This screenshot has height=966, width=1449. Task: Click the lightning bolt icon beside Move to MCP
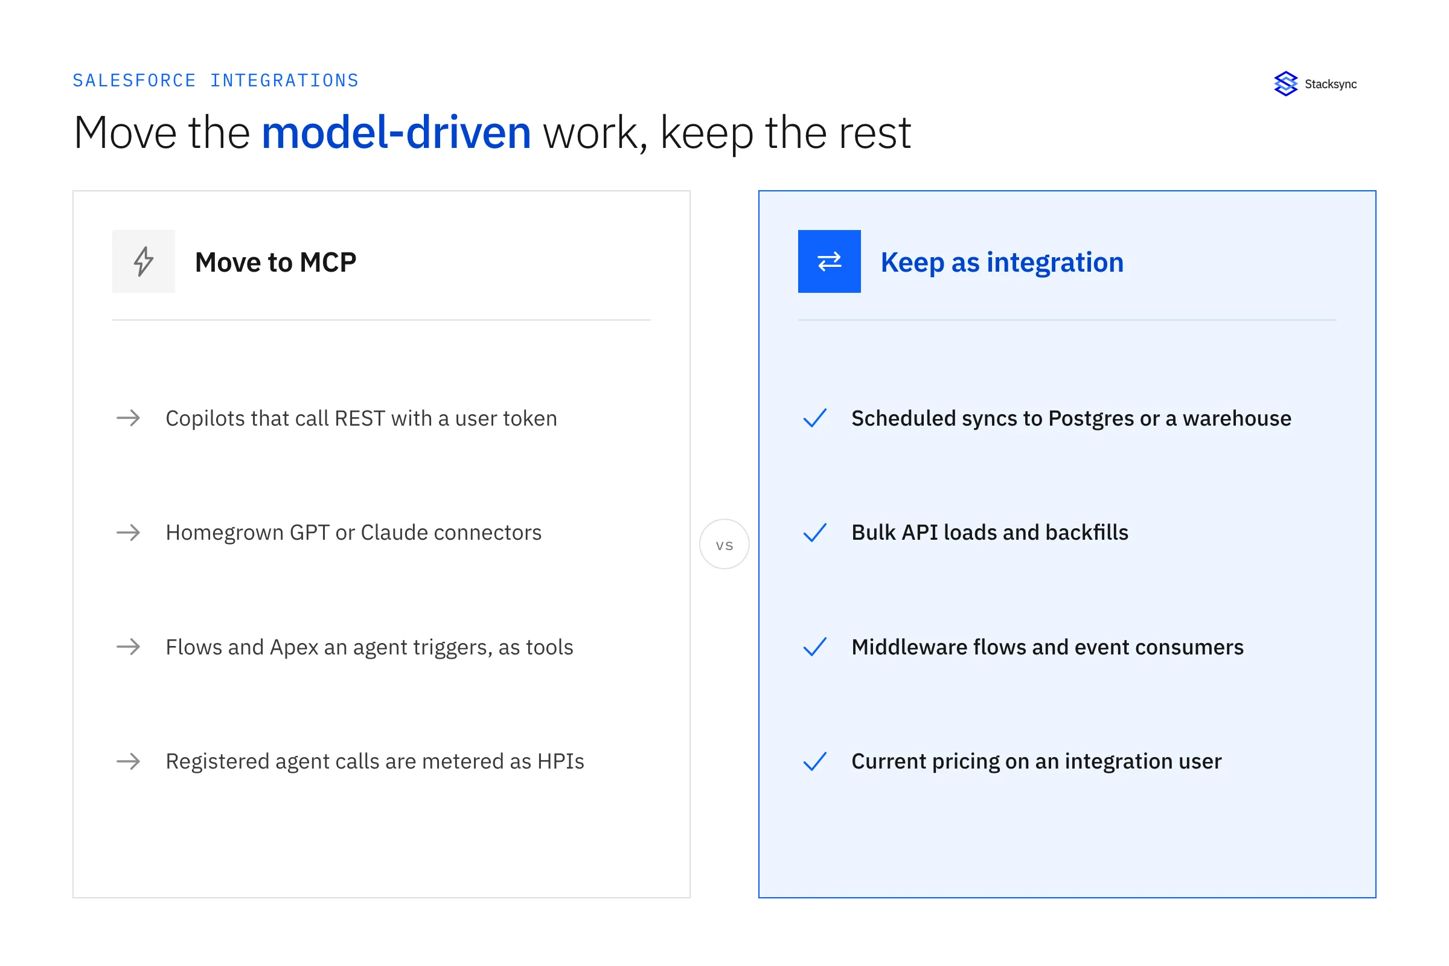click(x=144, y=261)
